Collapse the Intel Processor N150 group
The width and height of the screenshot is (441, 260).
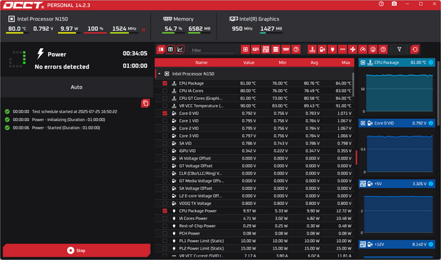tap(159, 74)
